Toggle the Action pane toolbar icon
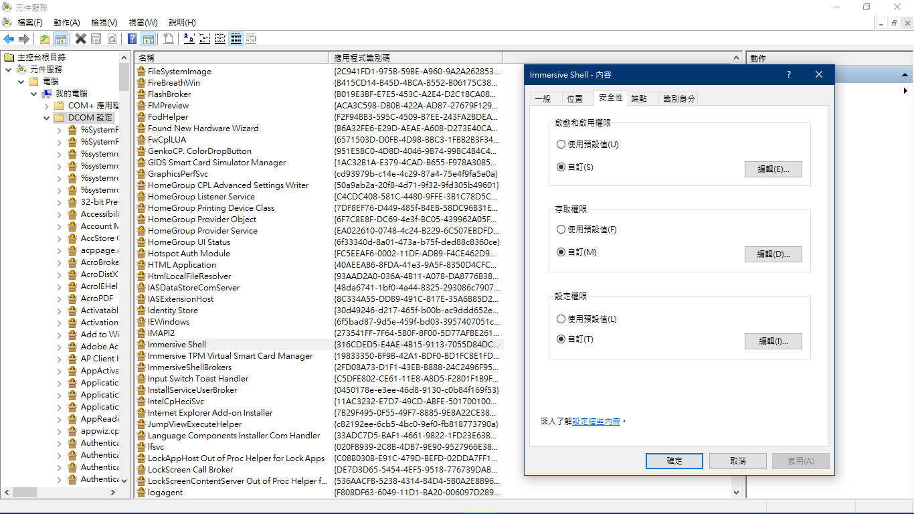Viewport: 914px width, 514px height. (x=149, y=39)
